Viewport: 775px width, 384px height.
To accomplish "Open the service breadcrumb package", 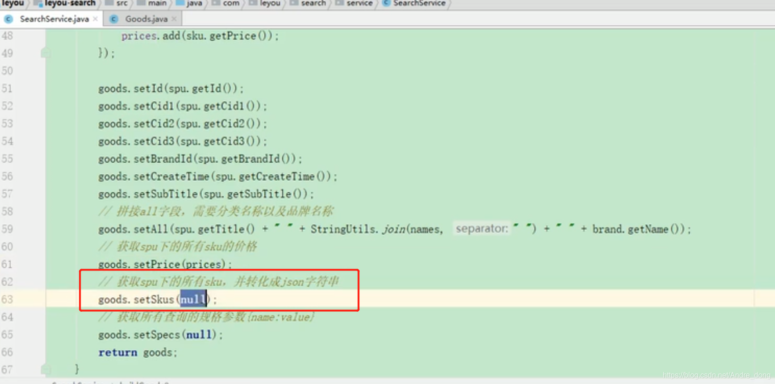I will tap(359, 3).
